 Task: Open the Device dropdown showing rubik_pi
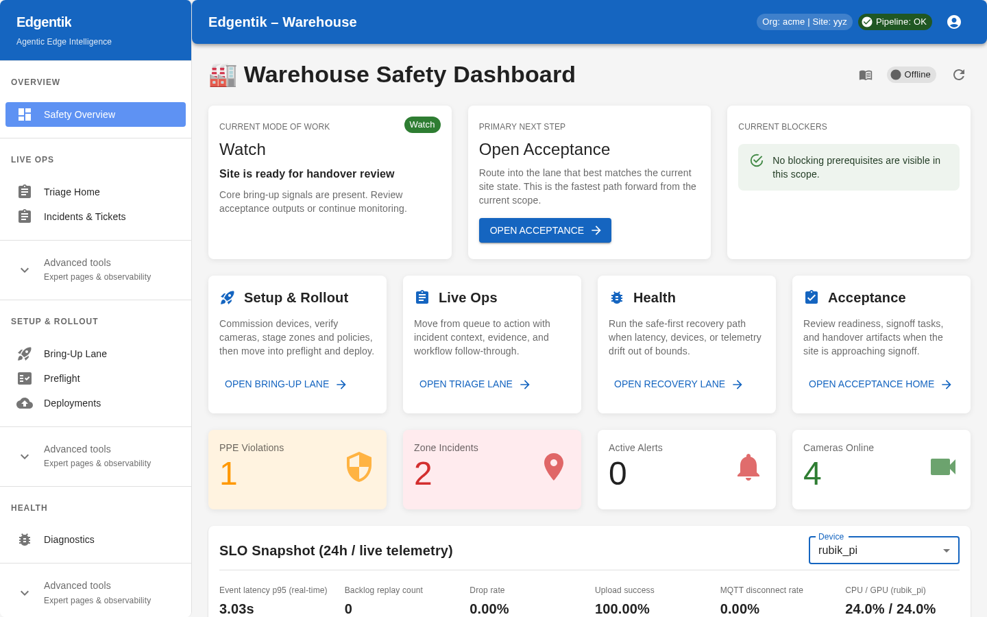884,550
